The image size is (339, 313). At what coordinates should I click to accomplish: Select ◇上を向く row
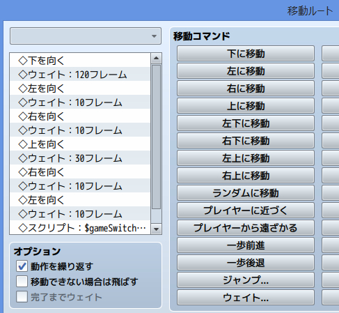tap(80, 144)
